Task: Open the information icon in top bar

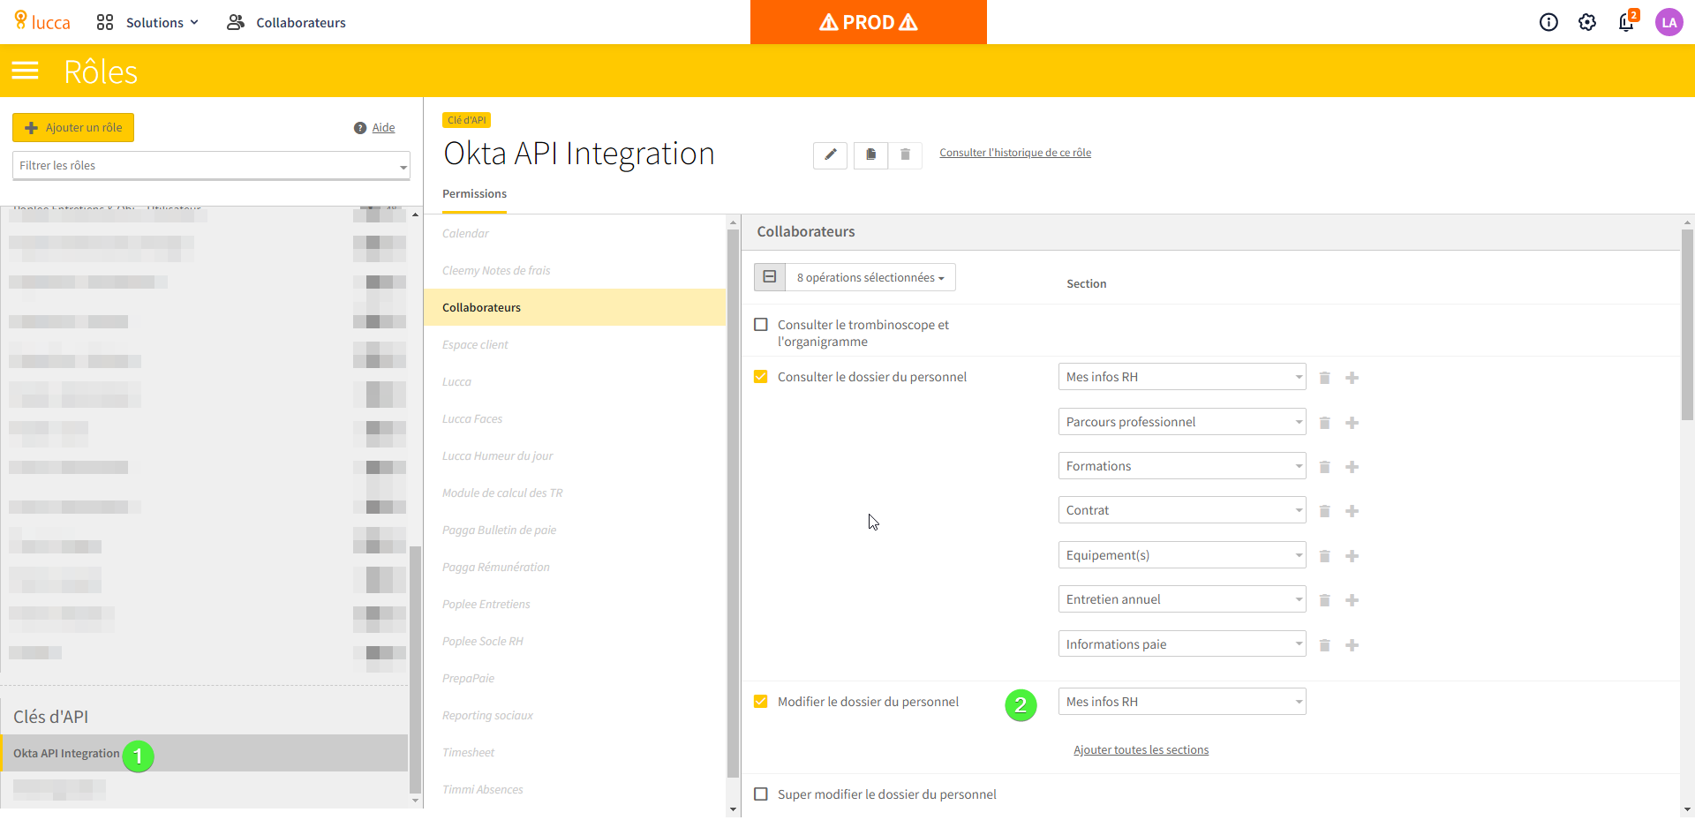Action: coord(1548,22)
